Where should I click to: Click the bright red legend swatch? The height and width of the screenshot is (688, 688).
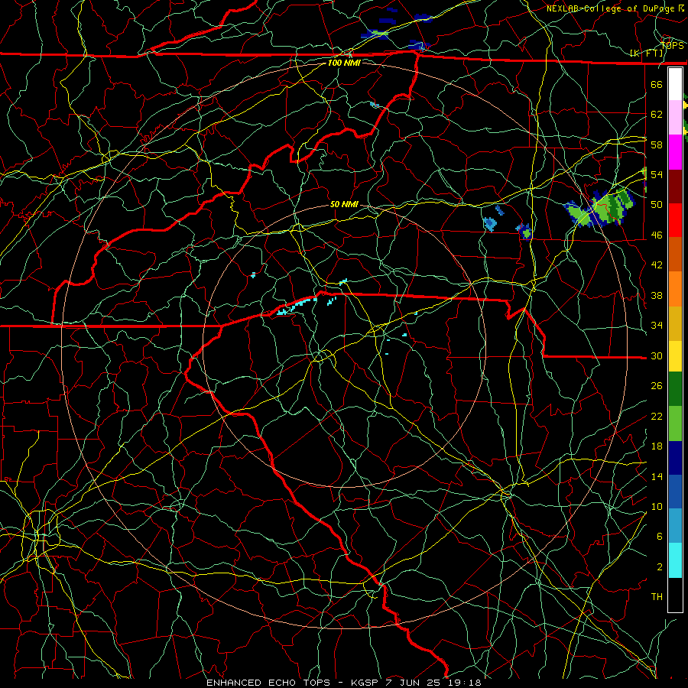[675, 220]
